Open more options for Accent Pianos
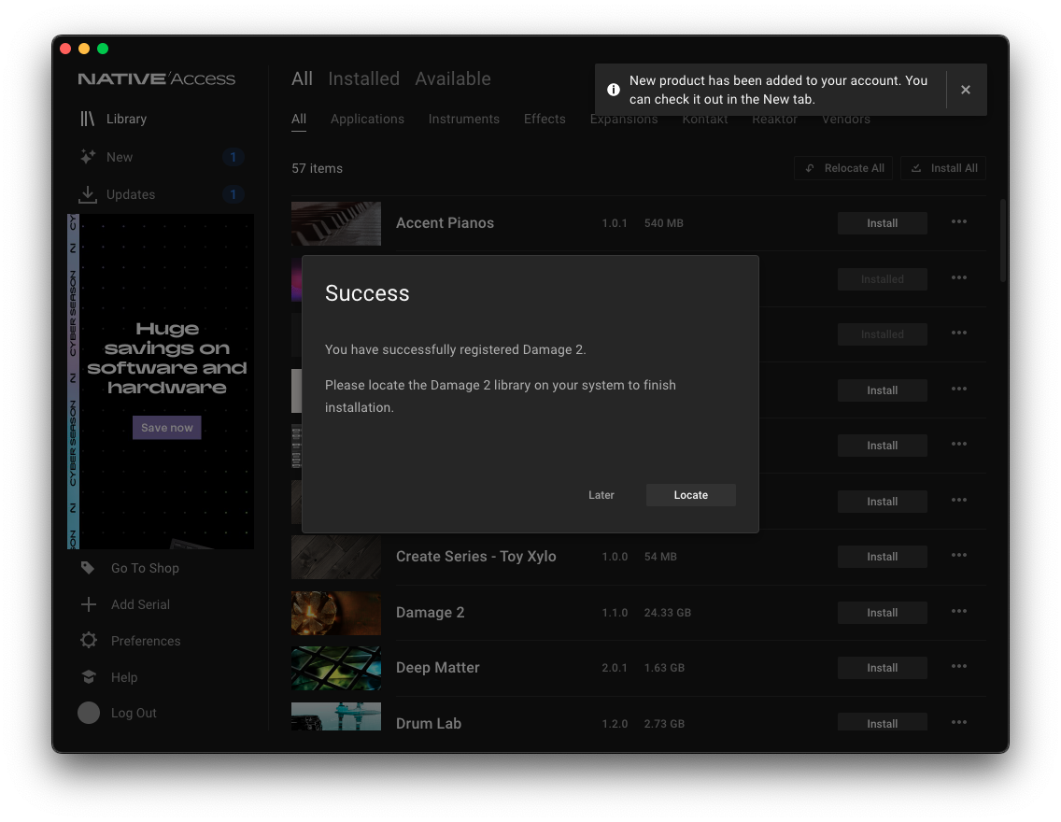1061x822 pixels. point(959,222)
